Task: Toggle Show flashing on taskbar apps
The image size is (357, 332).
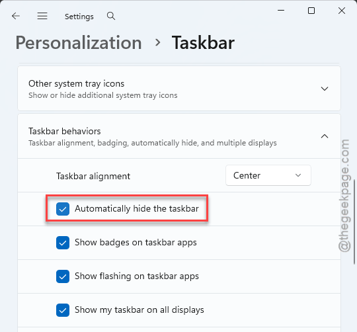Action: coord(63,276)
